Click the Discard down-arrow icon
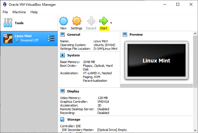The width and height of the screenshot is (198, 133). (x=91, y=21)
